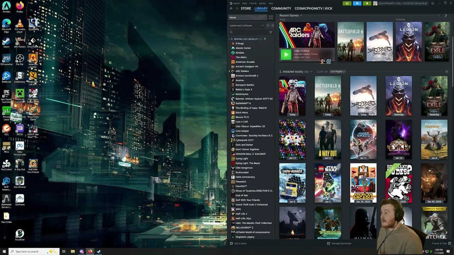Play ARC Raiders with green play button
Screen dimensions: 454x255
(x=286, y=55)
